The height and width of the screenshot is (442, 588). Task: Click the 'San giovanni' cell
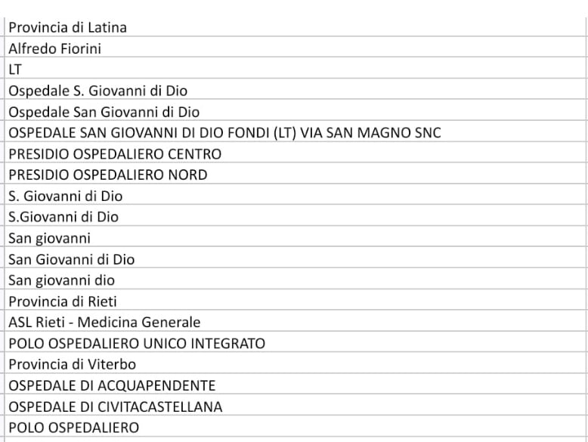[296, 238]
